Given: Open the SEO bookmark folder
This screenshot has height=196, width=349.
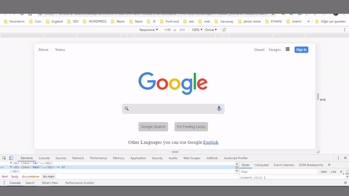Looking at the screenshot, I should pyautogui.click(x=73, y=21).
